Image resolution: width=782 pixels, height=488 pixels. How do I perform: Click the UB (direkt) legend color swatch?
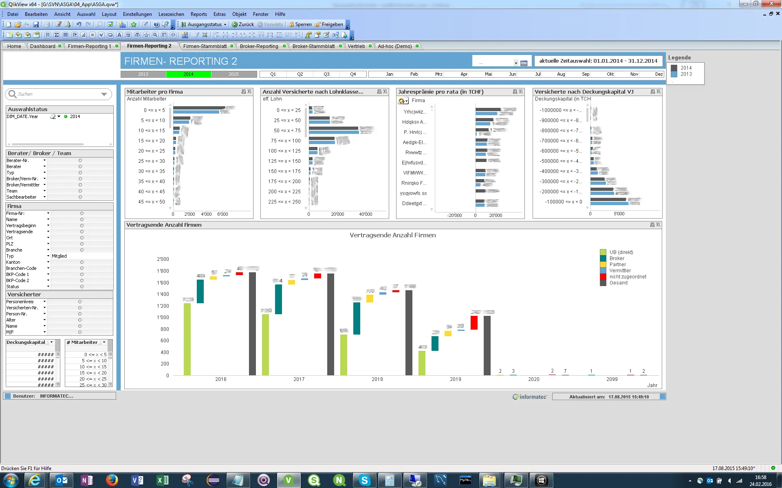tap(603, 252)
